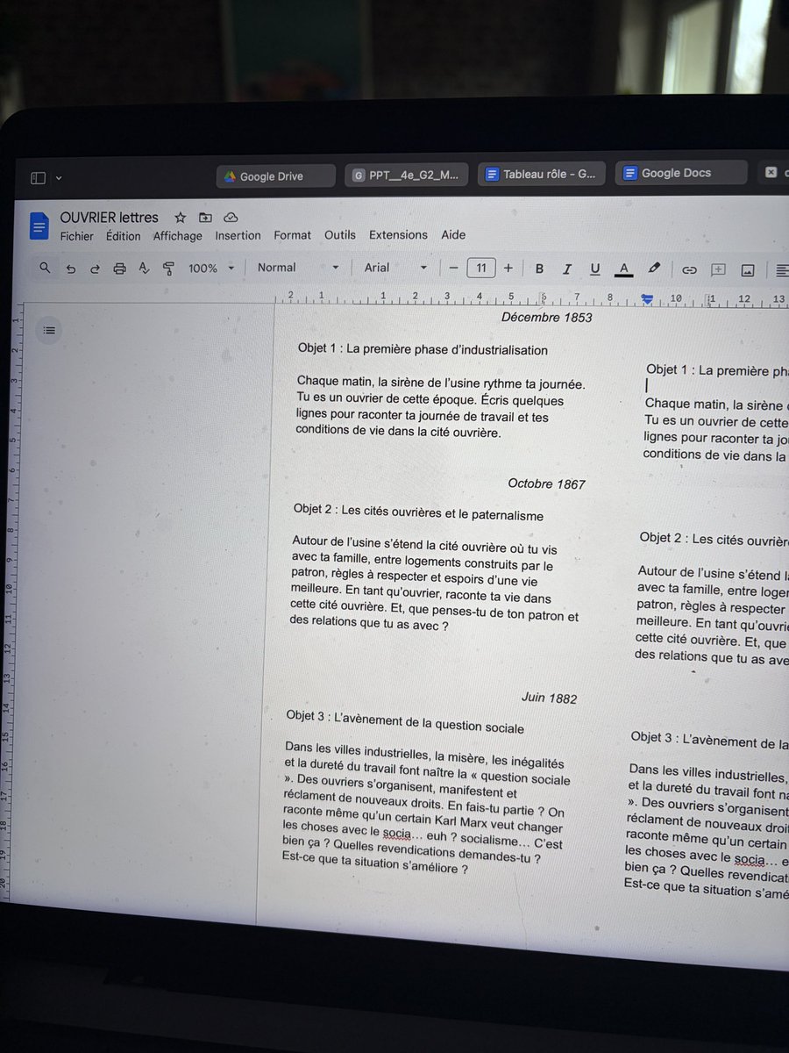Open the Affichage menu
This screenshot has width=789, height=1053.
[177, 236]
